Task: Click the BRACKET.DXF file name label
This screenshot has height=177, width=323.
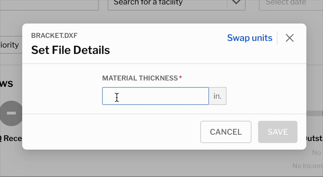Action: (55, 35)
